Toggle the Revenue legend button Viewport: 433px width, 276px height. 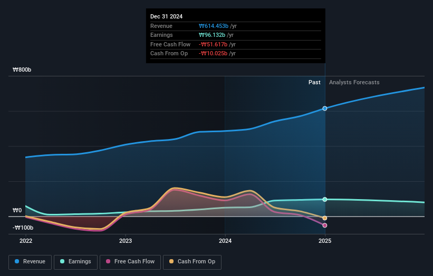(30, 262)
